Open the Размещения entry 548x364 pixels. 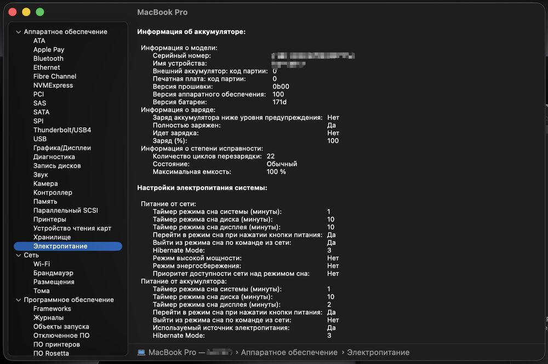click(54, 282)
